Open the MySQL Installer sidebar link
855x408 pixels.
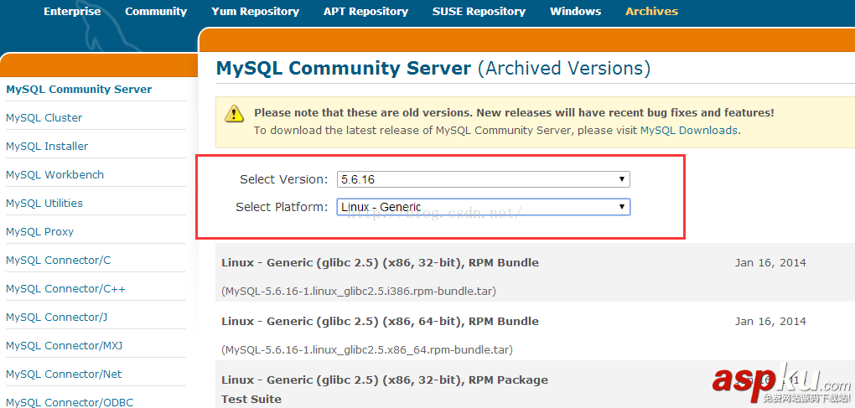coord(47,147)
